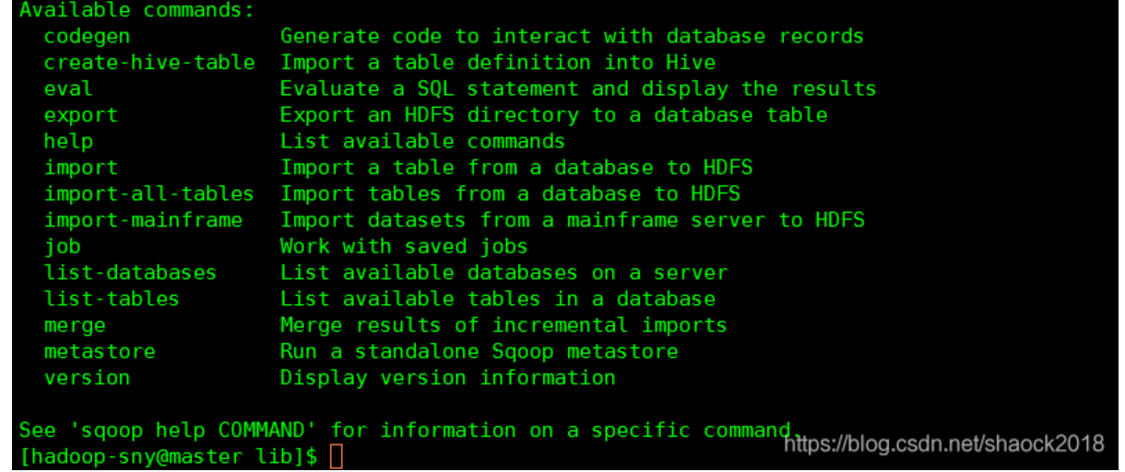1125x472 pixels.
Task: Click the 'list-tables' command text
Action: point(112,299)
